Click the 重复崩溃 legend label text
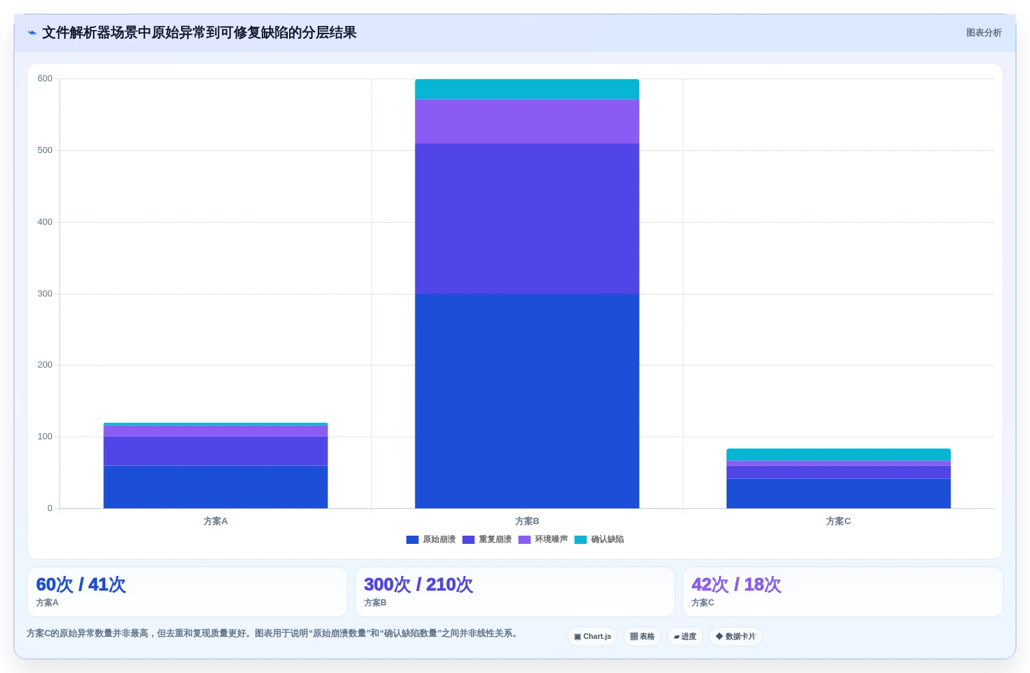The height and width of the screenshot is (673, 1030). point(495,540)
